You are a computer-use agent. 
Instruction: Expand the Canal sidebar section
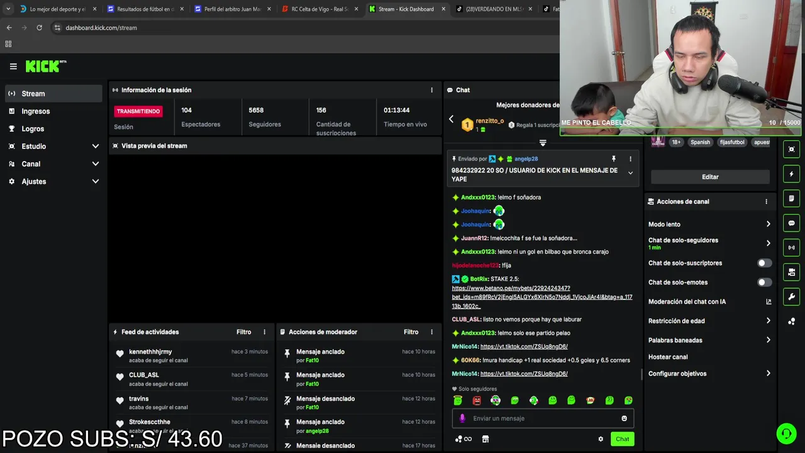click(53, 164)
